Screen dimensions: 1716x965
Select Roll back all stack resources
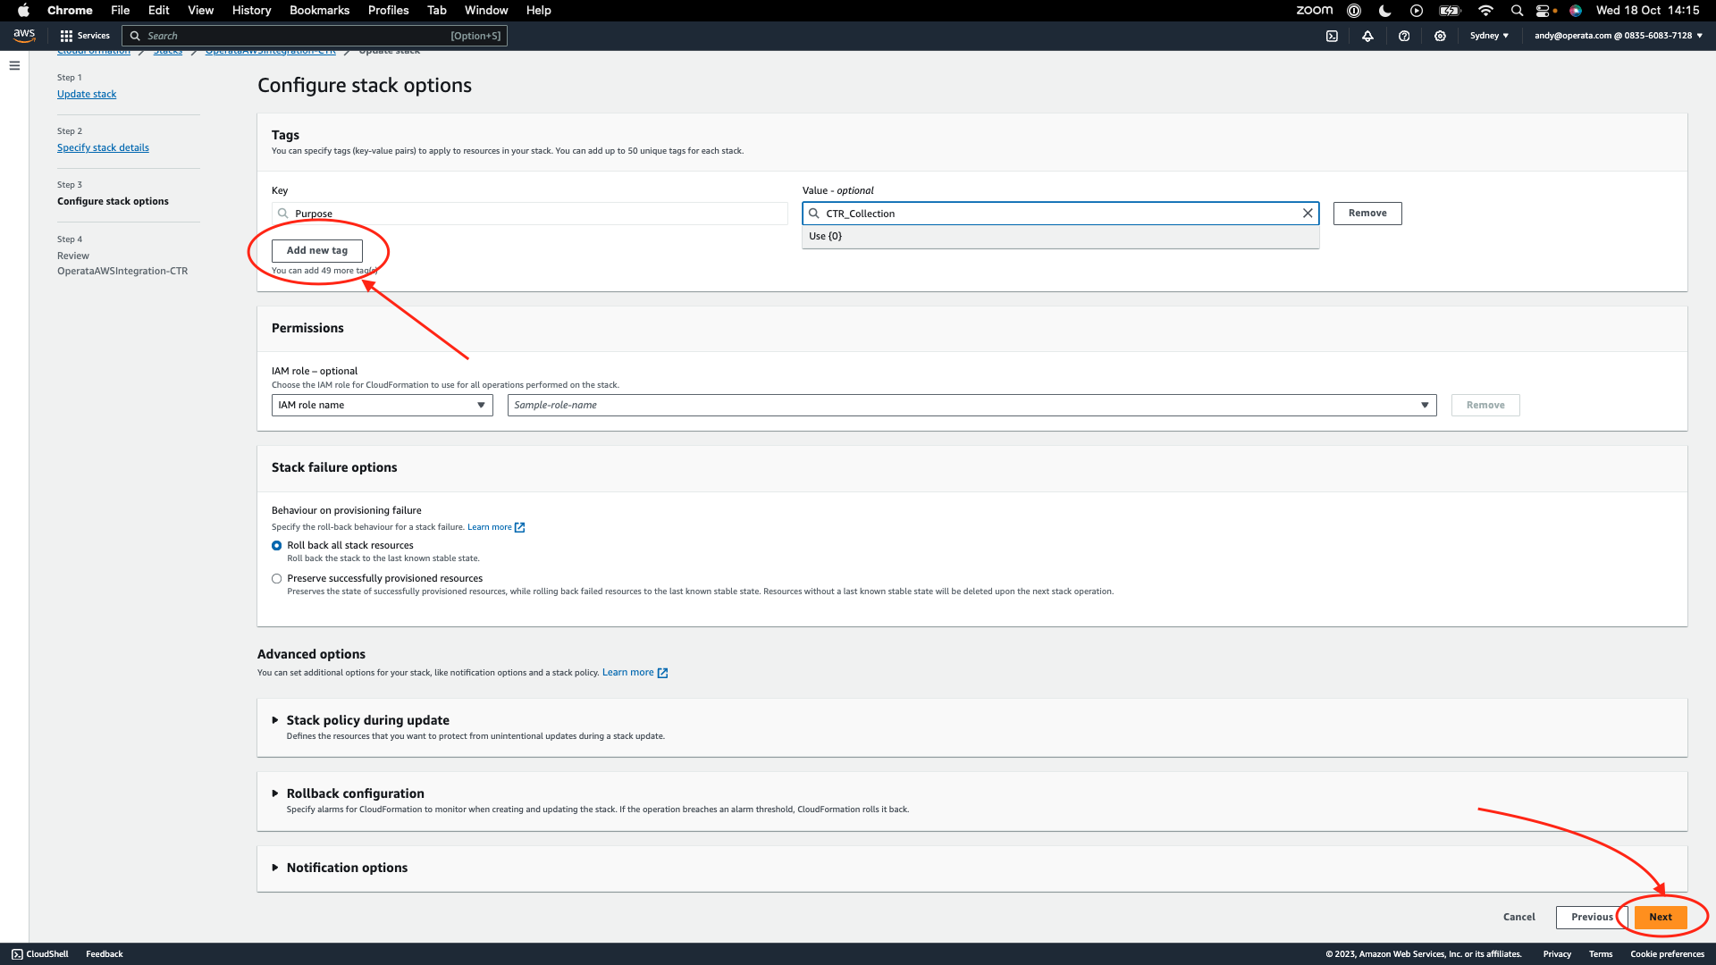click(x=277, y=546)
